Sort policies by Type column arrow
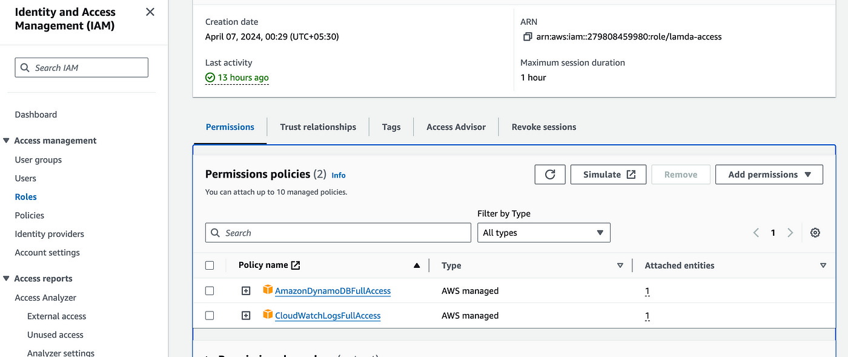The width and height of the screenshot is (848, 357). tap(620, 265)
